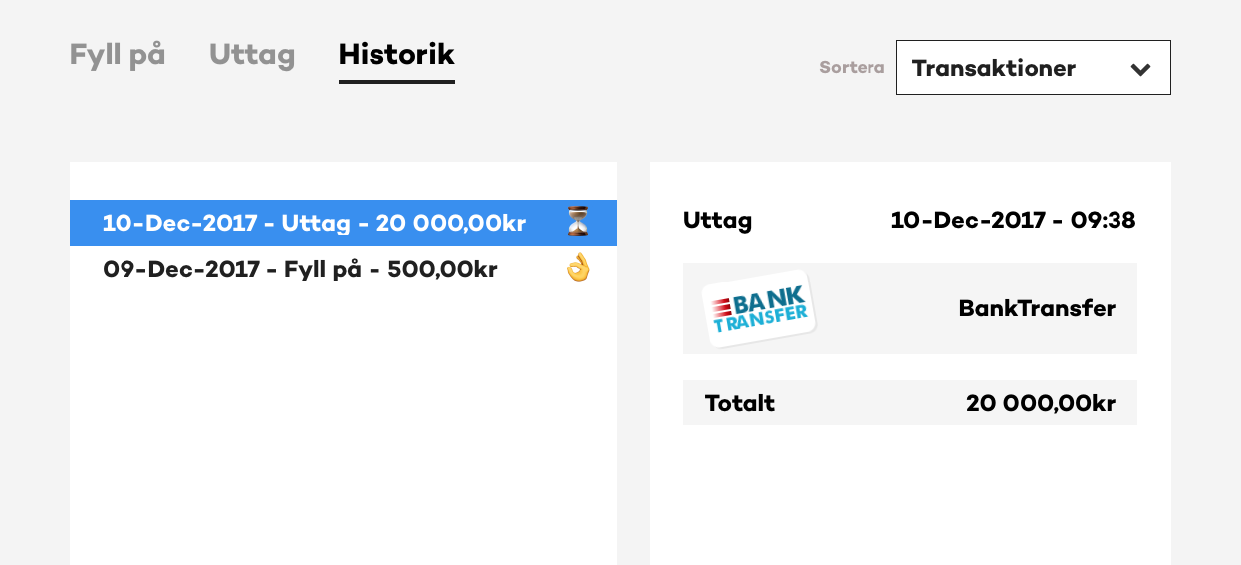Select the 10-Dec-2017 Uttag transaction row
This screenshot has width=1241, height=565.
[x=343, y=223]
